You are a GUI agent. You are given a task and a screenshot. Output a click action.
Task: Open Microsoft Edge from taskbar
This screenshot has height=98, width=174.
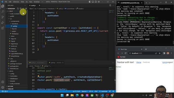tap(77, 95)
